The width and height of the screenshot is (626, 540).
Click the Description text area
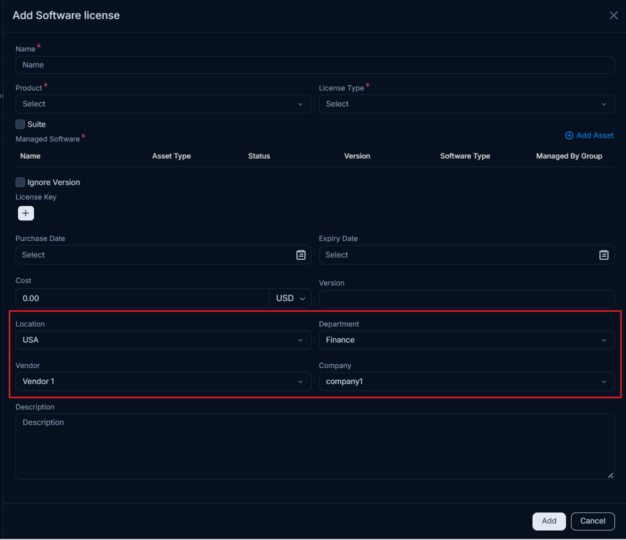point(315,446)
